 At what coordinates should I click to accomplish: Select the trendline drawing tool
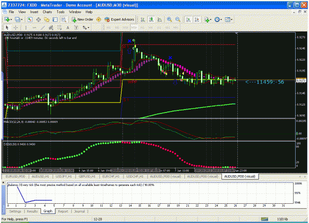[x=43, y=28]
